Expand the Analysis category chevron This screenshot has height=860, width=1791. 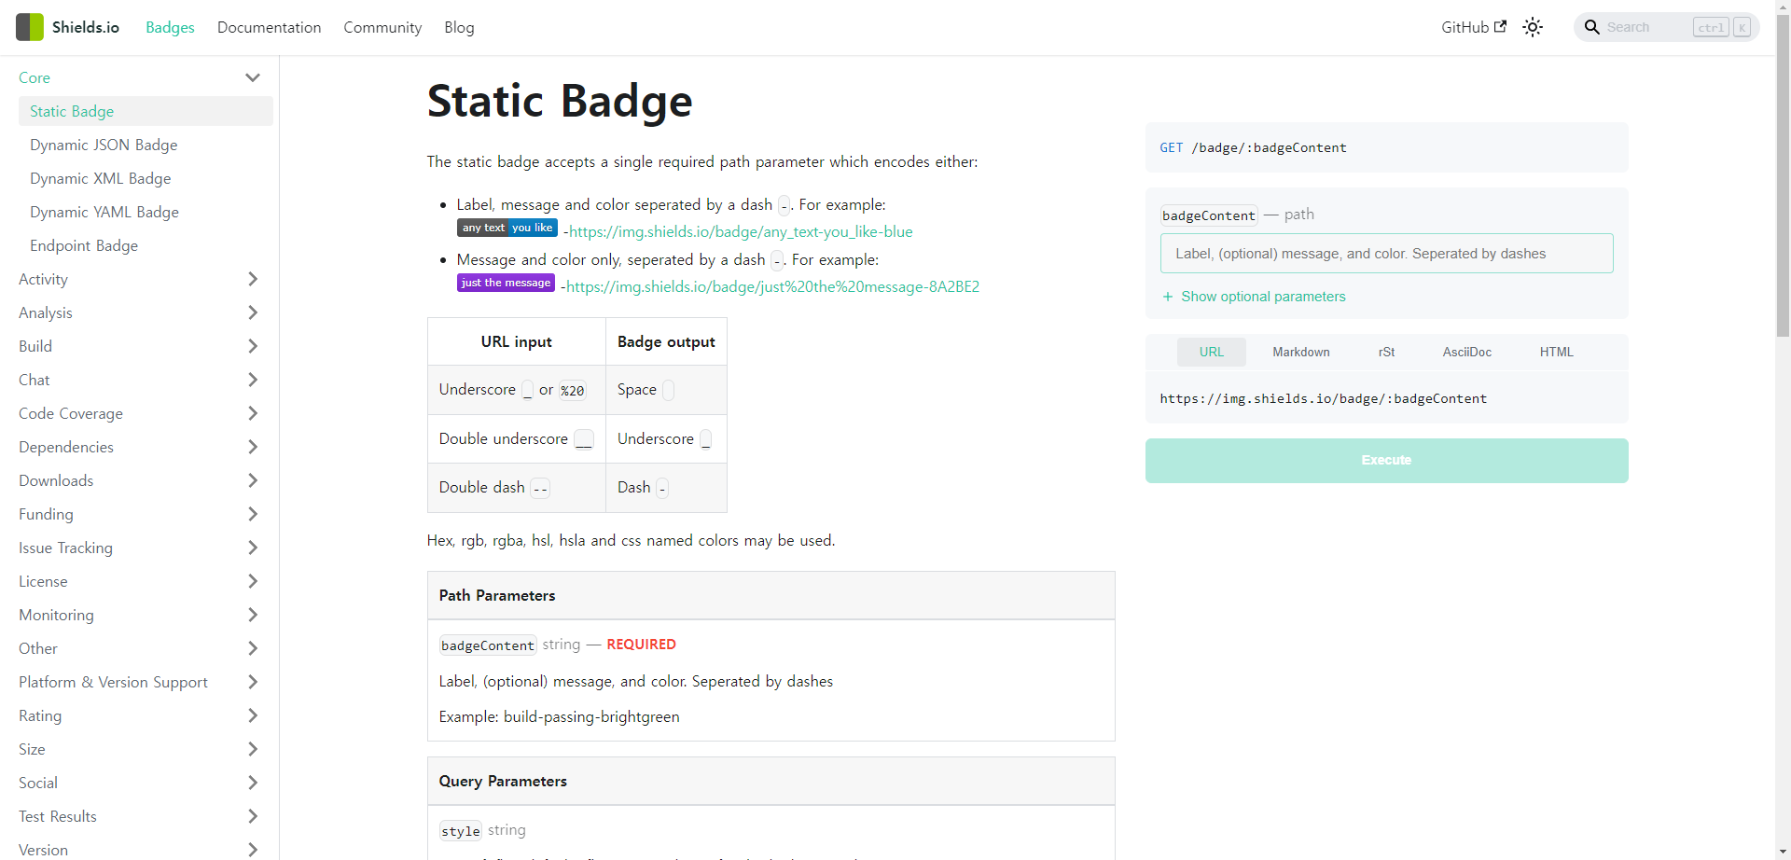pyautogui.click(x=252, y=312)
